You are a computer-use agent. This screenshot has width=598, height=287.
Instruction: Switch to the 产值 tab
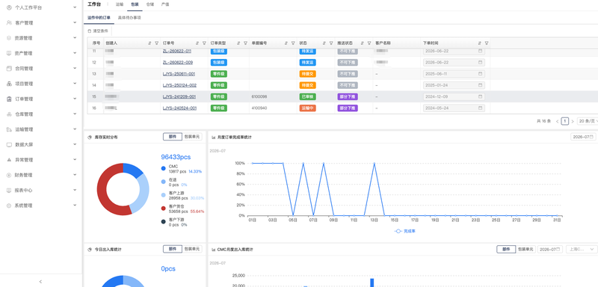(x=165, y=4)
